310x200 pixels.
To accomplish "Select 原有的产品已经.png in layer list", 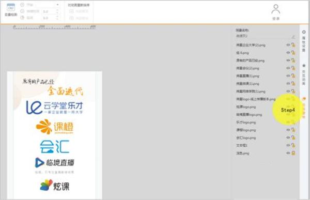I will pyautogui.click(x=250, y=60).
